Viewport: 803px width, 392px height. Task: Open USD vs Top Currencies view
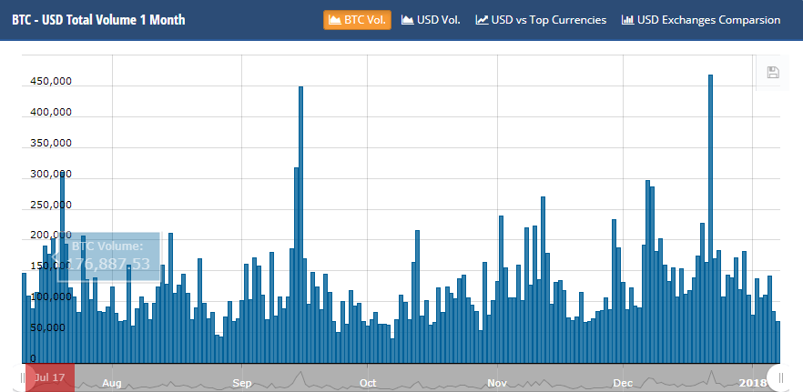[x=541, y=20]
